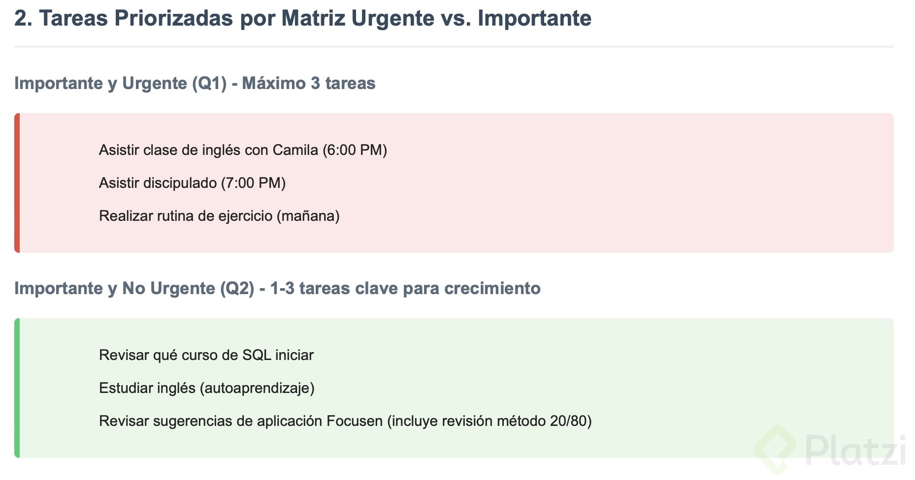Image resolution: width=915 pixels, height=480 pixels.
Task: Select the "Importante y Urgente (Q1)" subheading
Action: coord(120,84)
